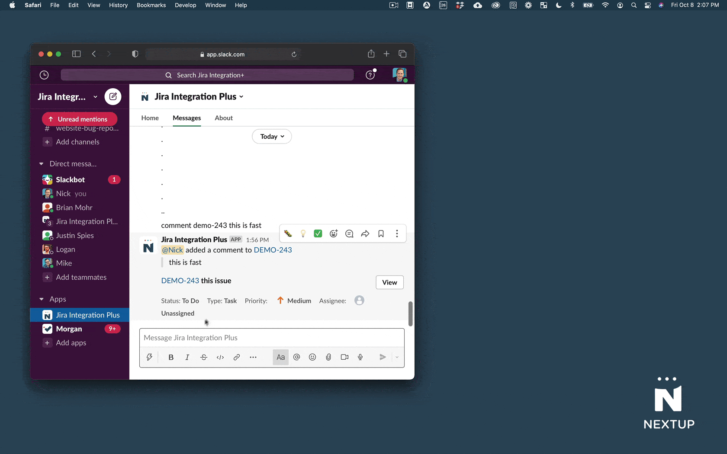This screenshot has height=454, width=727.
Task: Mention someone with the @ icon
Action: click(296, 357)
